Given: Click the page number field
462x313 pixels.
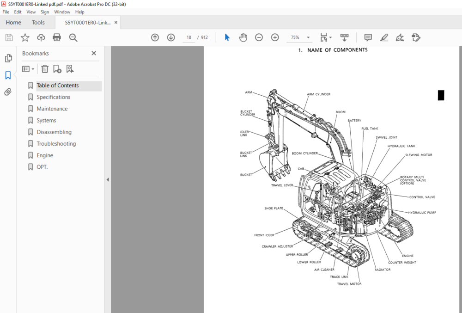Looking at the screenshot, I should (x=188, y=37).
